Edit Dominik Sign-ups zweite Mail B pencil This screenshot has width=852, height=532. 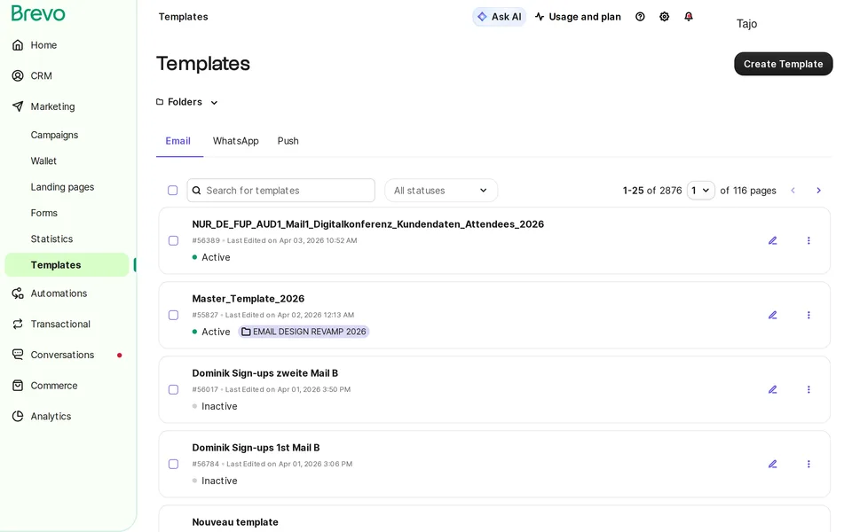point(773,389)
